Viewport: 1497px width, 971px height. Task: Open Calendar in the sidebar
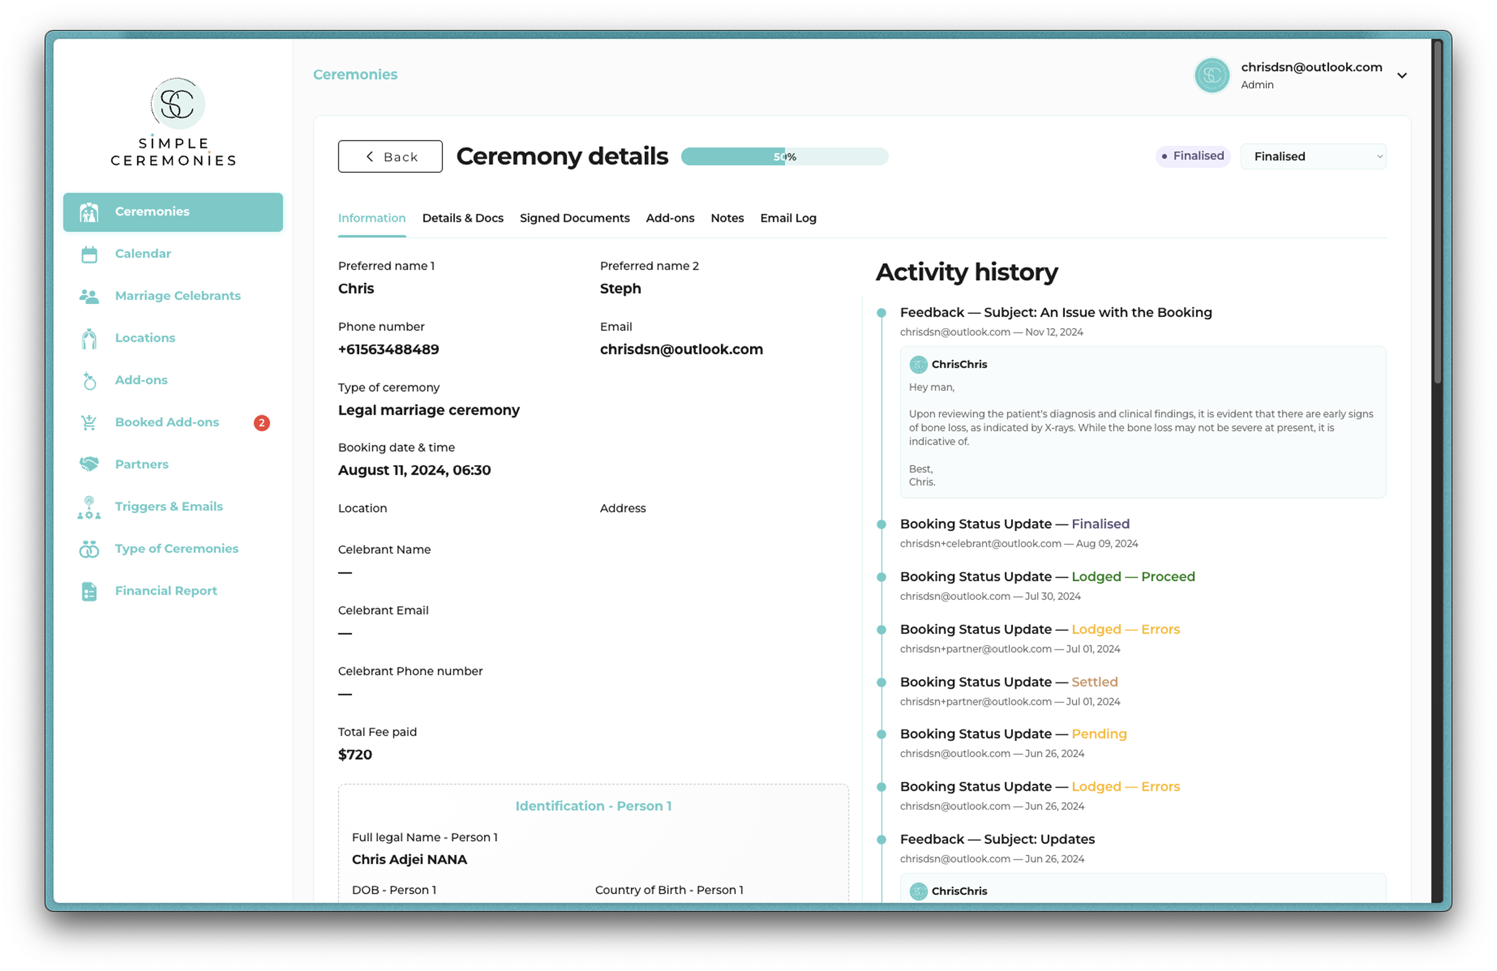173,254
